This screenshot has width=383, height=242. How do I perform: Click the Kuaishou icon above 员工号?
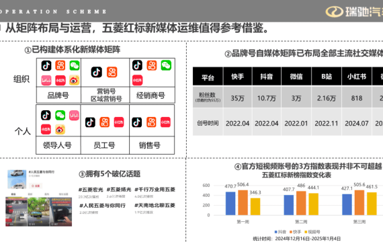[x=105, y=122]
